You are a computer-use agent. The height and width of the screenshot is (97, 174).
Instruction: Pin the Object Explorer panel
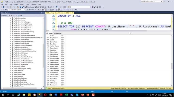(x=42, y=13)
